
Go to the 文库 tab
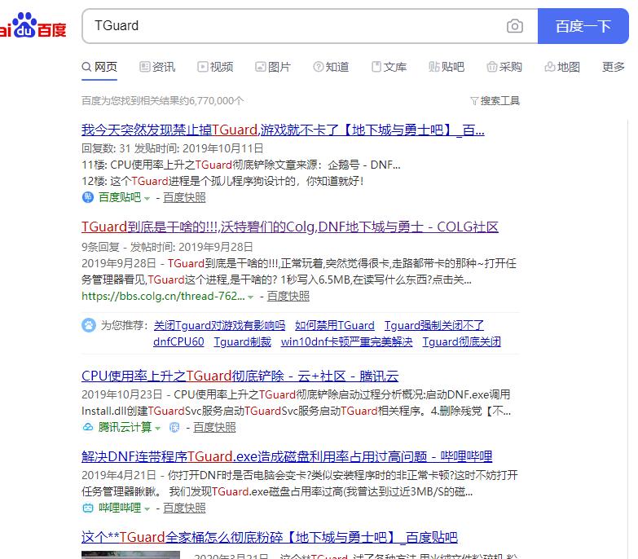[389, 67]
